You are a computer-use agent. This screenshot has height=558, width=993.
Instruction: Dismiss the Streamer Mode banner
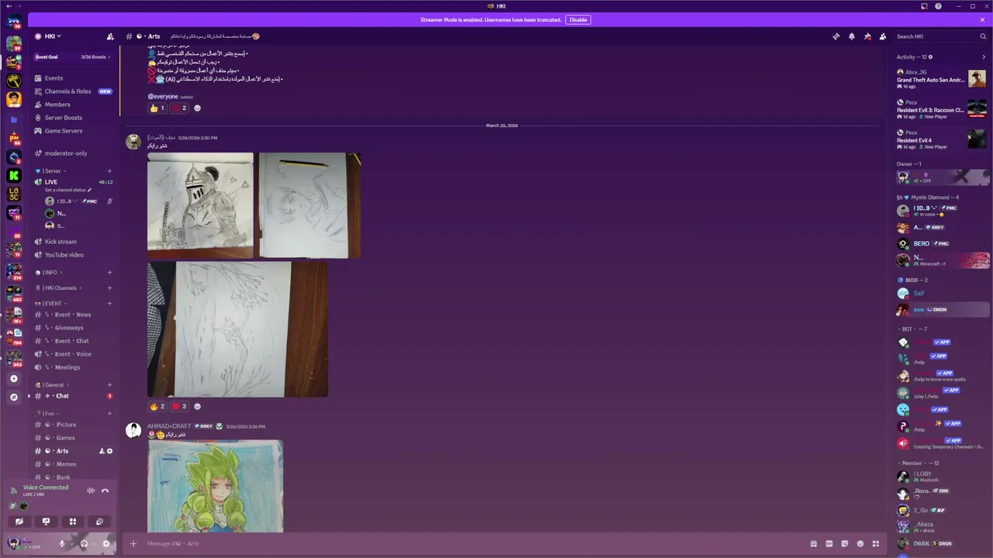click(982, 19)
